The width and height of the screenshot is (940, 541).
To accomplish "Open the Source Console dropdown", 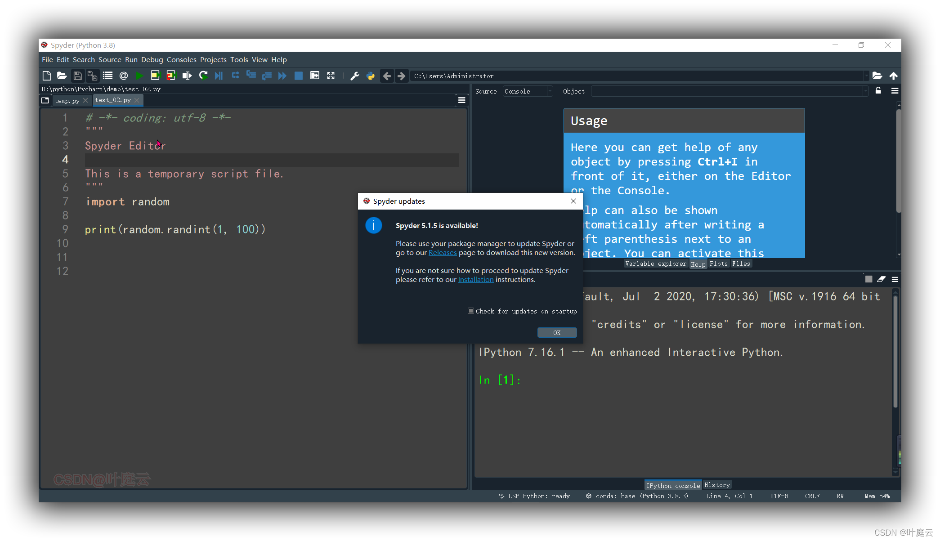I will (x=527, y=91).
